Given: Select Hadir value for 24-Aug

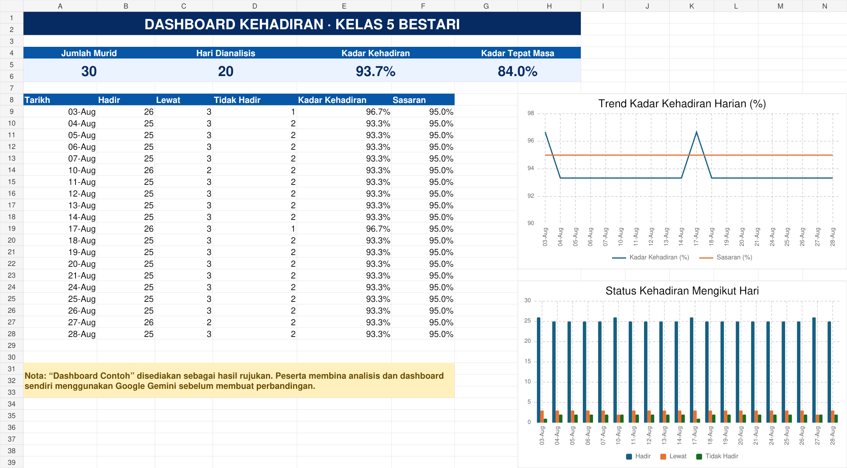Looking at the screenshot, I should pyautogui.click(x=126, y=287).
